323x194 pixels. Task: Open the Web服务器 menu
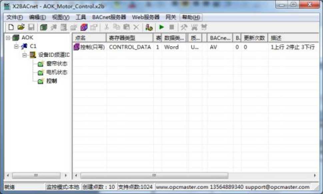click(x=146, y=17)
